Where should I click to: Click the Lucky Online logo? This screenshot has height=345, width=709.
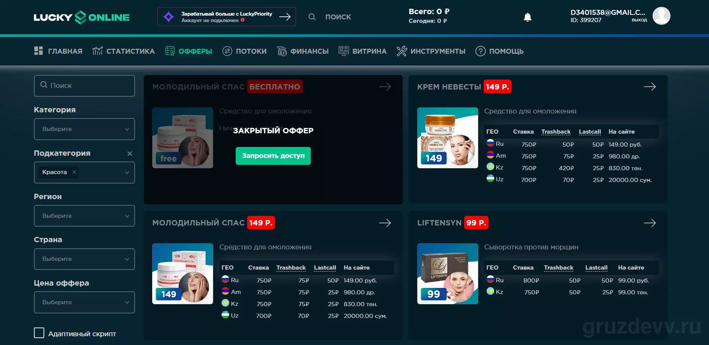point(82,17)
